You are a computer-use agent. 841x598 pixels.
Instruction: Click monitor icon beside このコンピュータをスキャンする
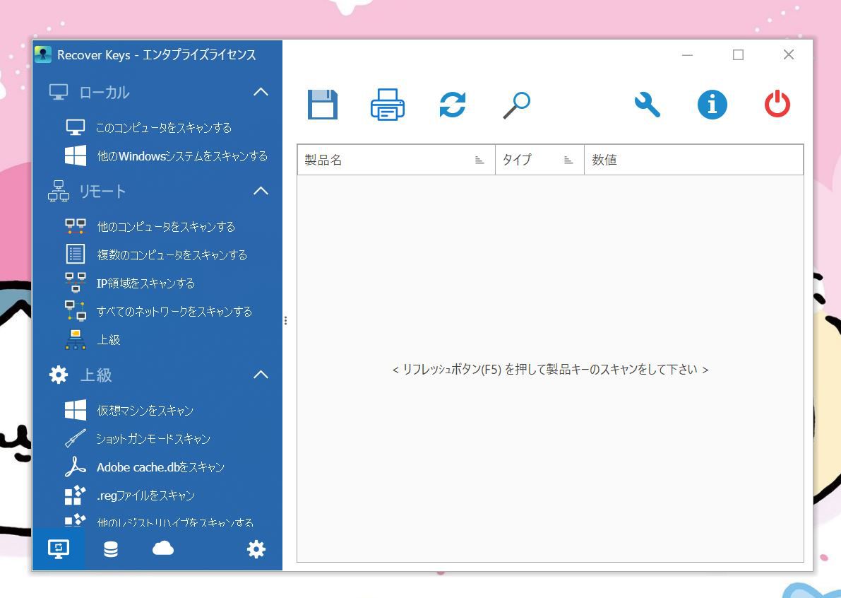click(x=75, y=127)
